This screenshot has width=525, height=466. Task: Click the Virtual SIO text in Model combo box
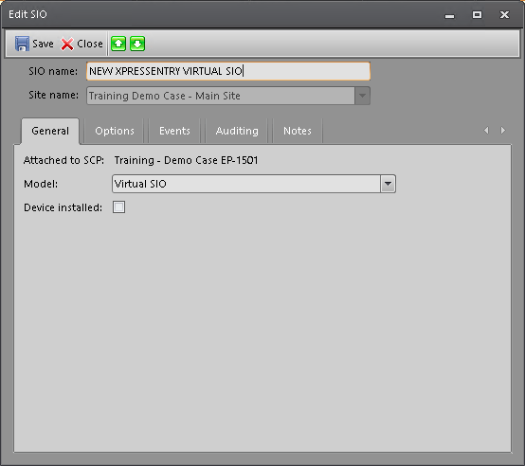(140, 184)
